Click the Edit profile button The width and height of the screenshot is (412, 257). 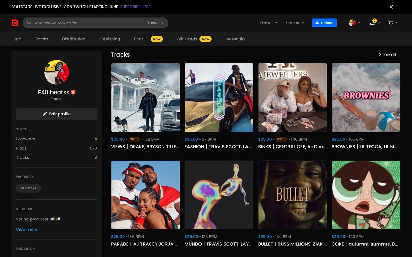57,114
